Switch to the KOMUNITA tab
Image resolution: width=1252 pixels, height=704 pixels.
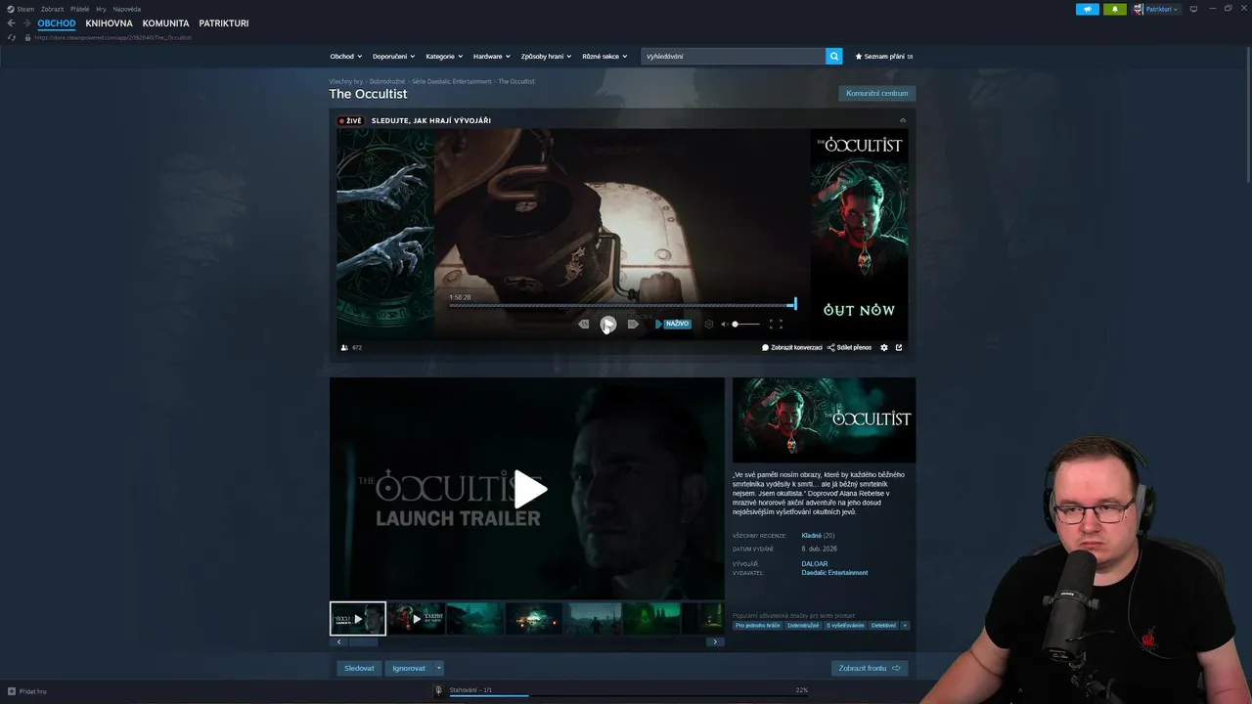click(x=165, y=23)
